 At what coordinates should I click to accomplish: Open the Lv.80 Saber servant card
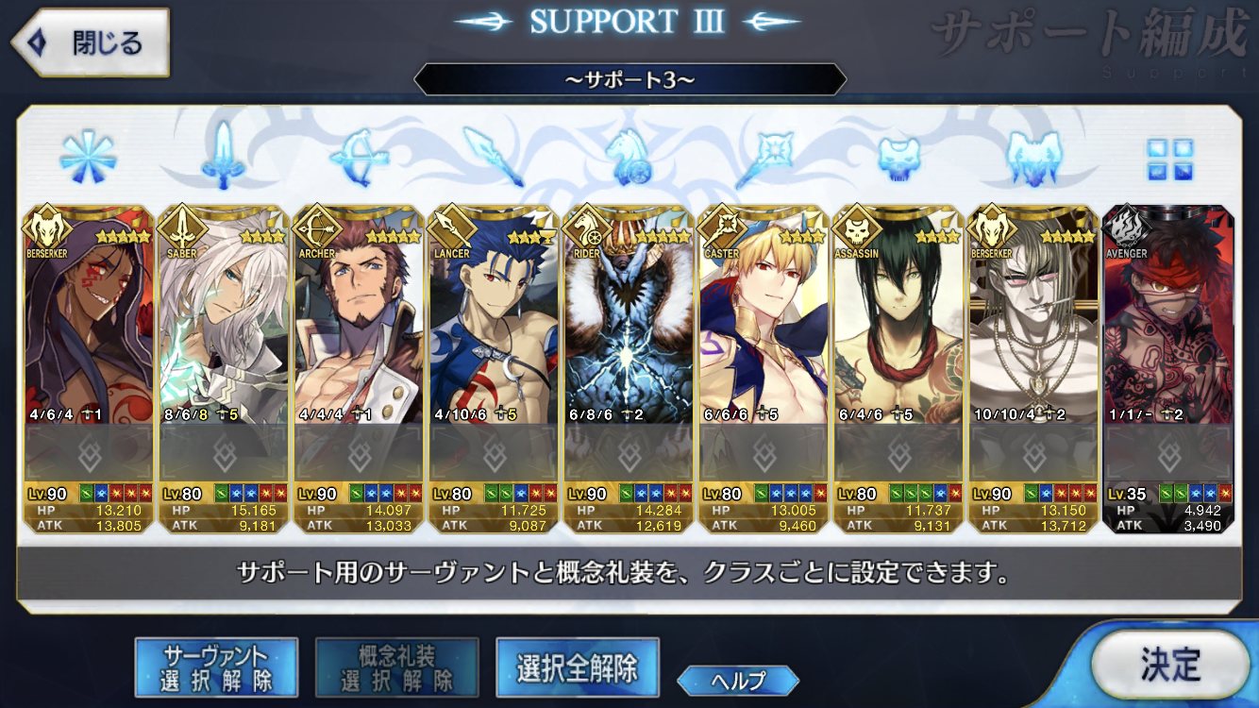point(223,369)
